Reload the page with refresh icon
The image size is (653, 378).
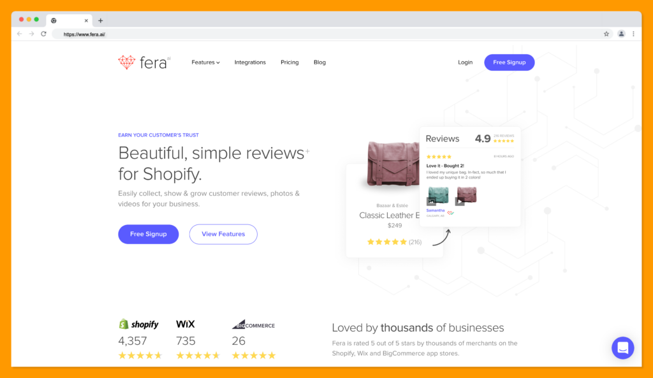click(43, 34)
